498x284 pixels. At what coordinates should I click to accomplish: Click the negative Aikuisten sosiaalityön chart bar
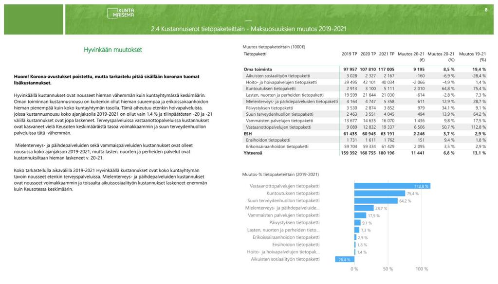(x=345, y=259)
